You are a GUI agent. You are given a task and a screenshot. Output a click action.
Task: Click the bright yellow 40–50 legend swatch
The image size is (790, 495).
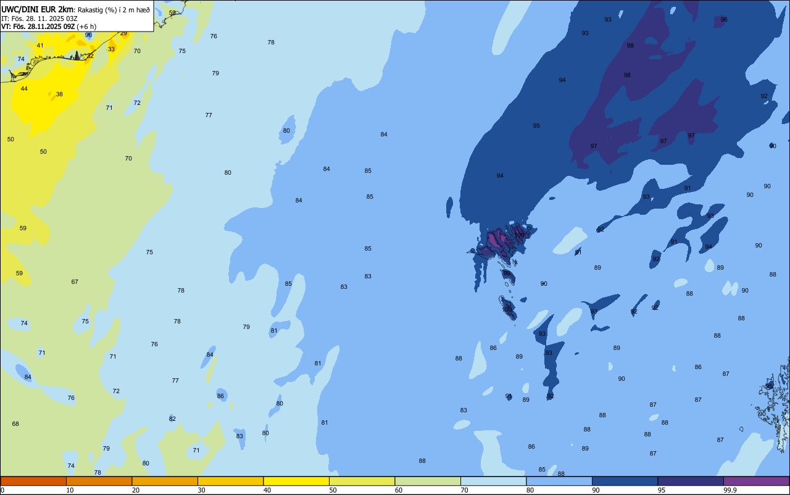click(296, 481)
